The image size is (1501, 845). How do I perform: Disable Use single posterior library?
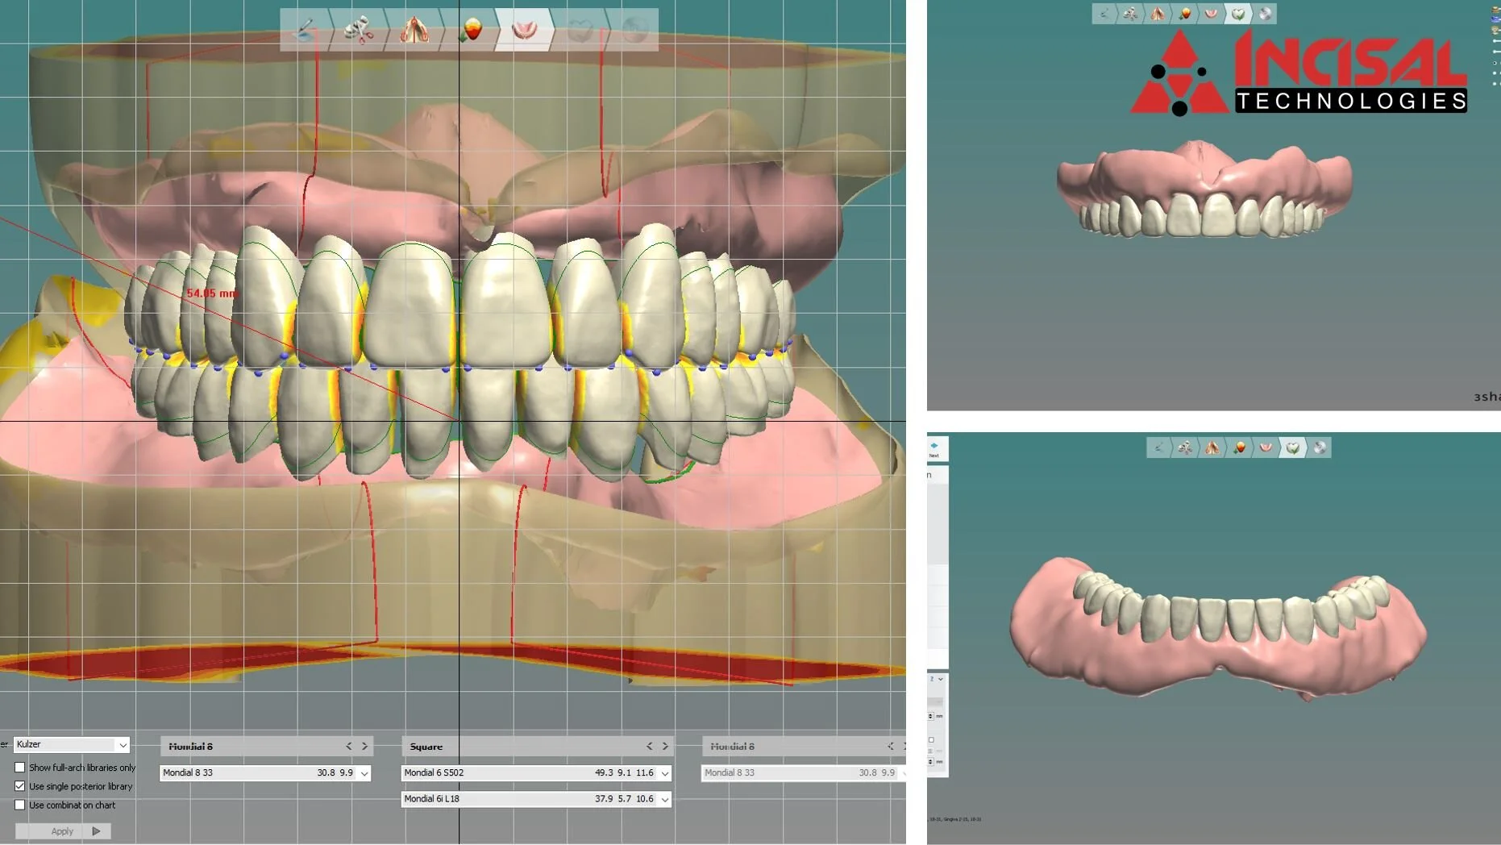click(20, 786)
